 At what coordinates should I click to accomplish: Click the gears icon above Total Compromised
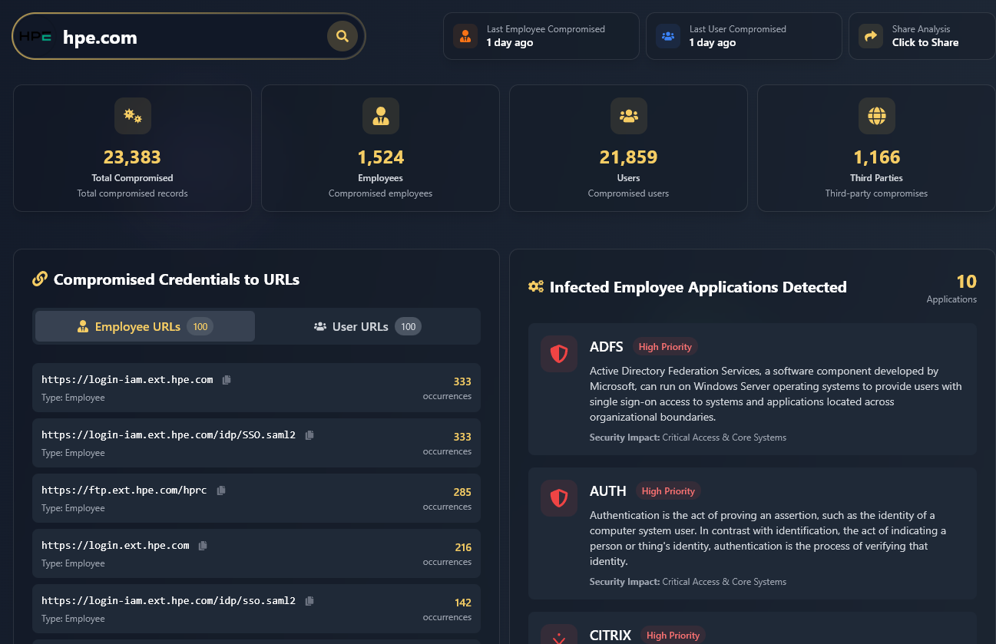point(133,116)
